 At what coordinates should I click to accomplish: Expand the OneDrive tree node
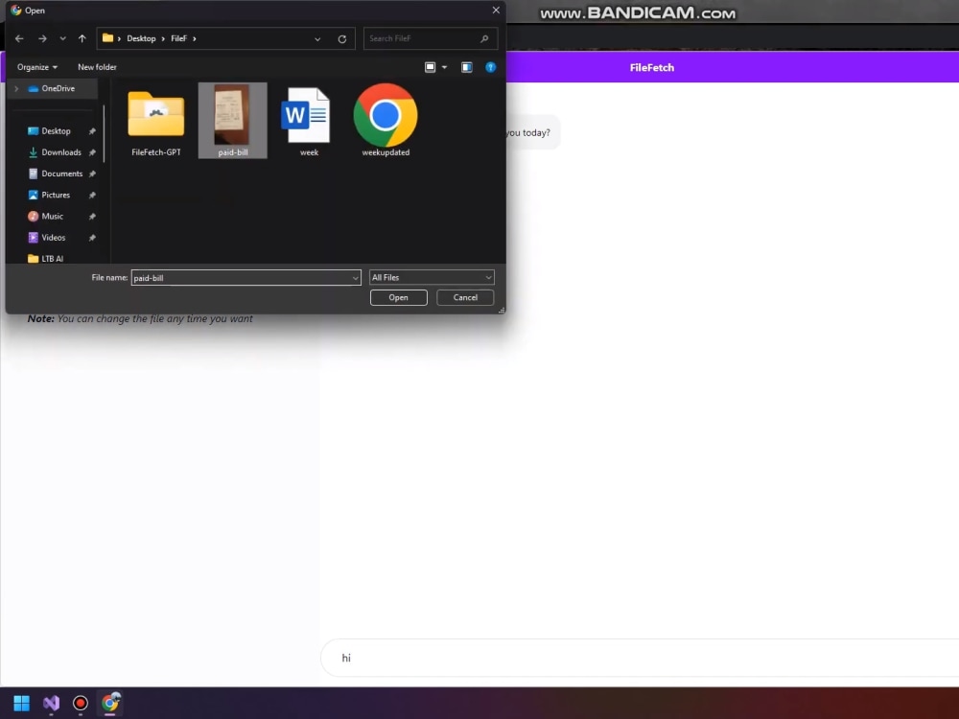click(x=16, y=88)
